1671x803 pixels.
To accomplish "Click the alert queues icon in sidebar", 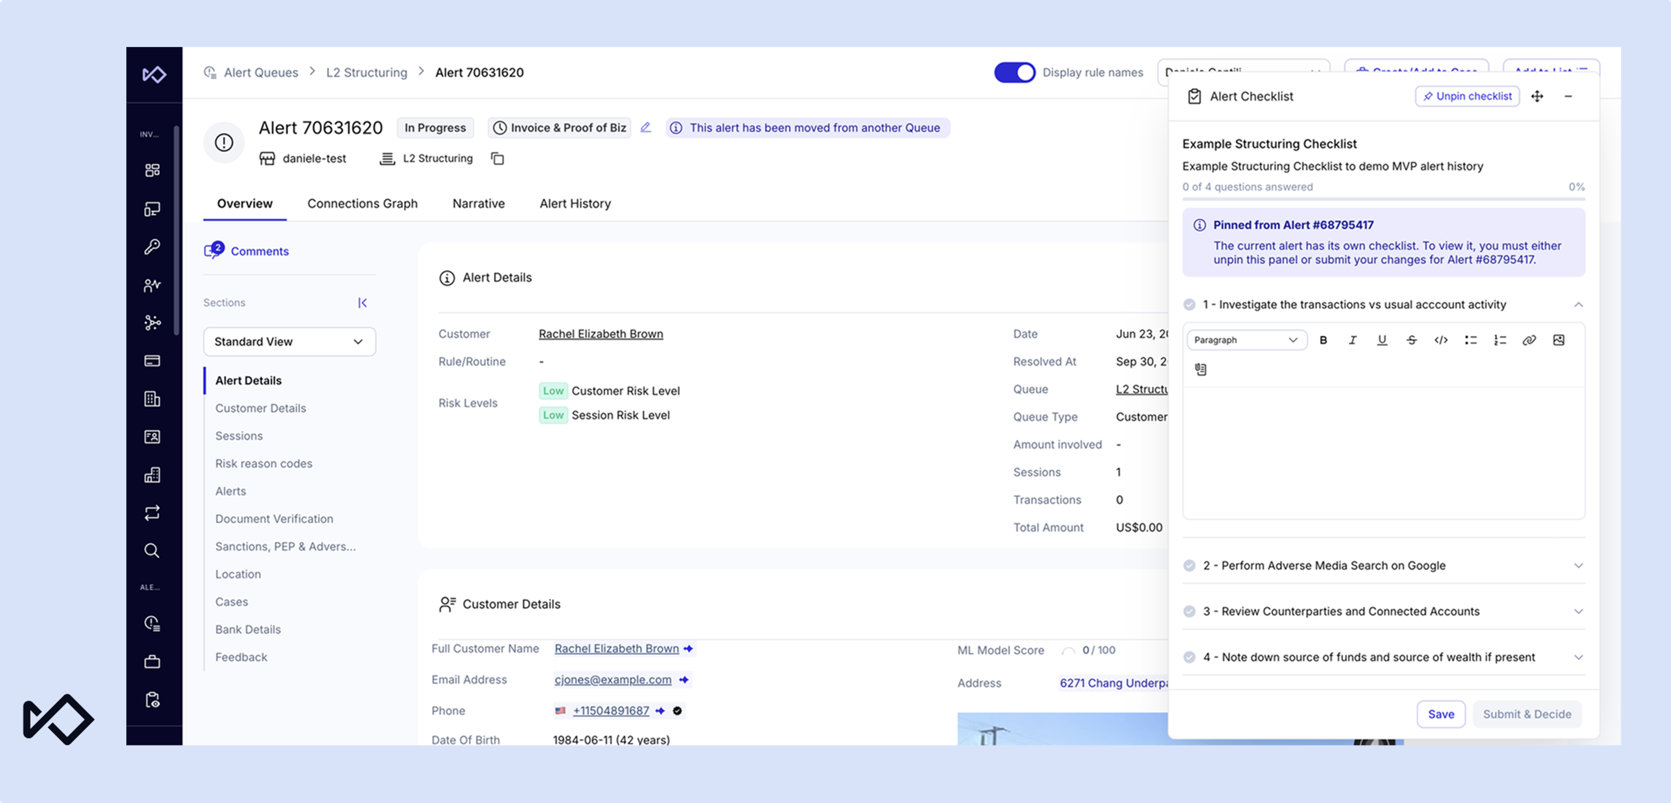I will (152, 623).
